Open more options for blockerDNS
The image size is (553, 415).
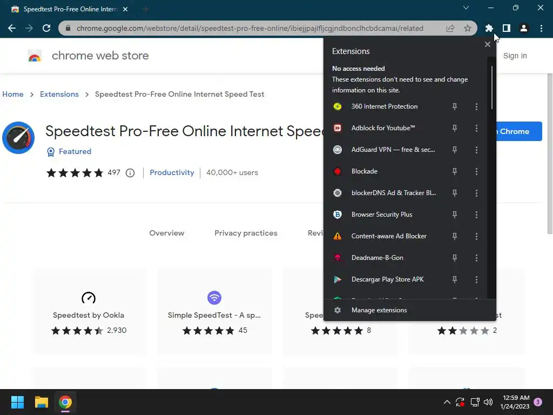[x=476, y=193]
